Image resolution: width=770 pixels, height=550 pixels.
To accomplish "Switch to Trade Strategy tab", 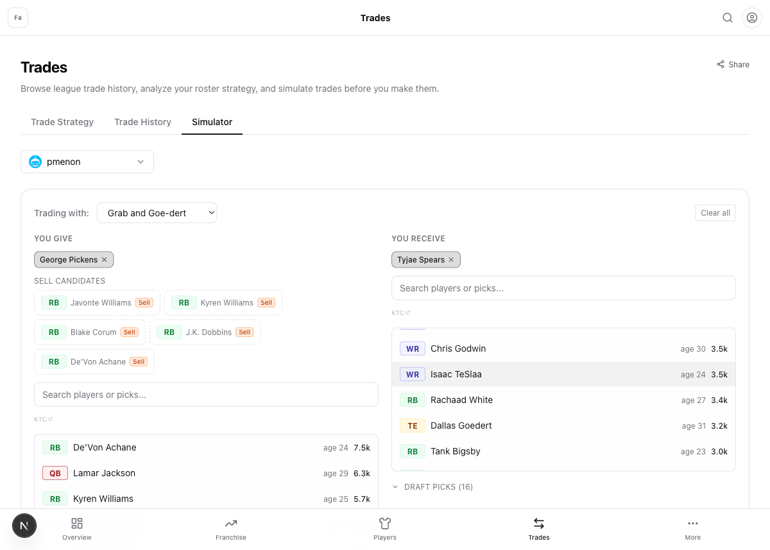I will coord(62,122).
